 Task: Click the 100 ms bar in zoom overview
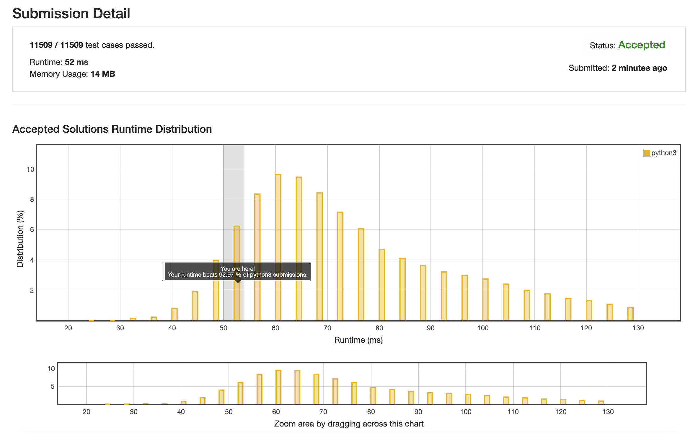(x=468, y=399)
